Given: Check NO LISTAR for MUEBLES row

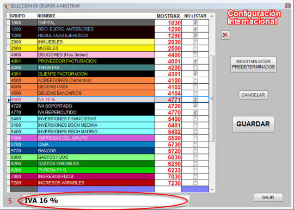Looking at the screenshot, I should pos(195,48).
